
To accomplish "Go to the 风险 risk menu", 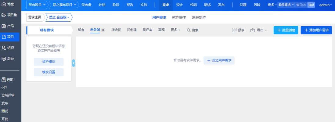I will click(257, 5).
